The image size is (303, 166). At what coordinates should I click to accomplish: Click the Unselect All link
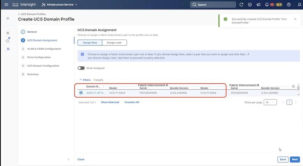132,102
